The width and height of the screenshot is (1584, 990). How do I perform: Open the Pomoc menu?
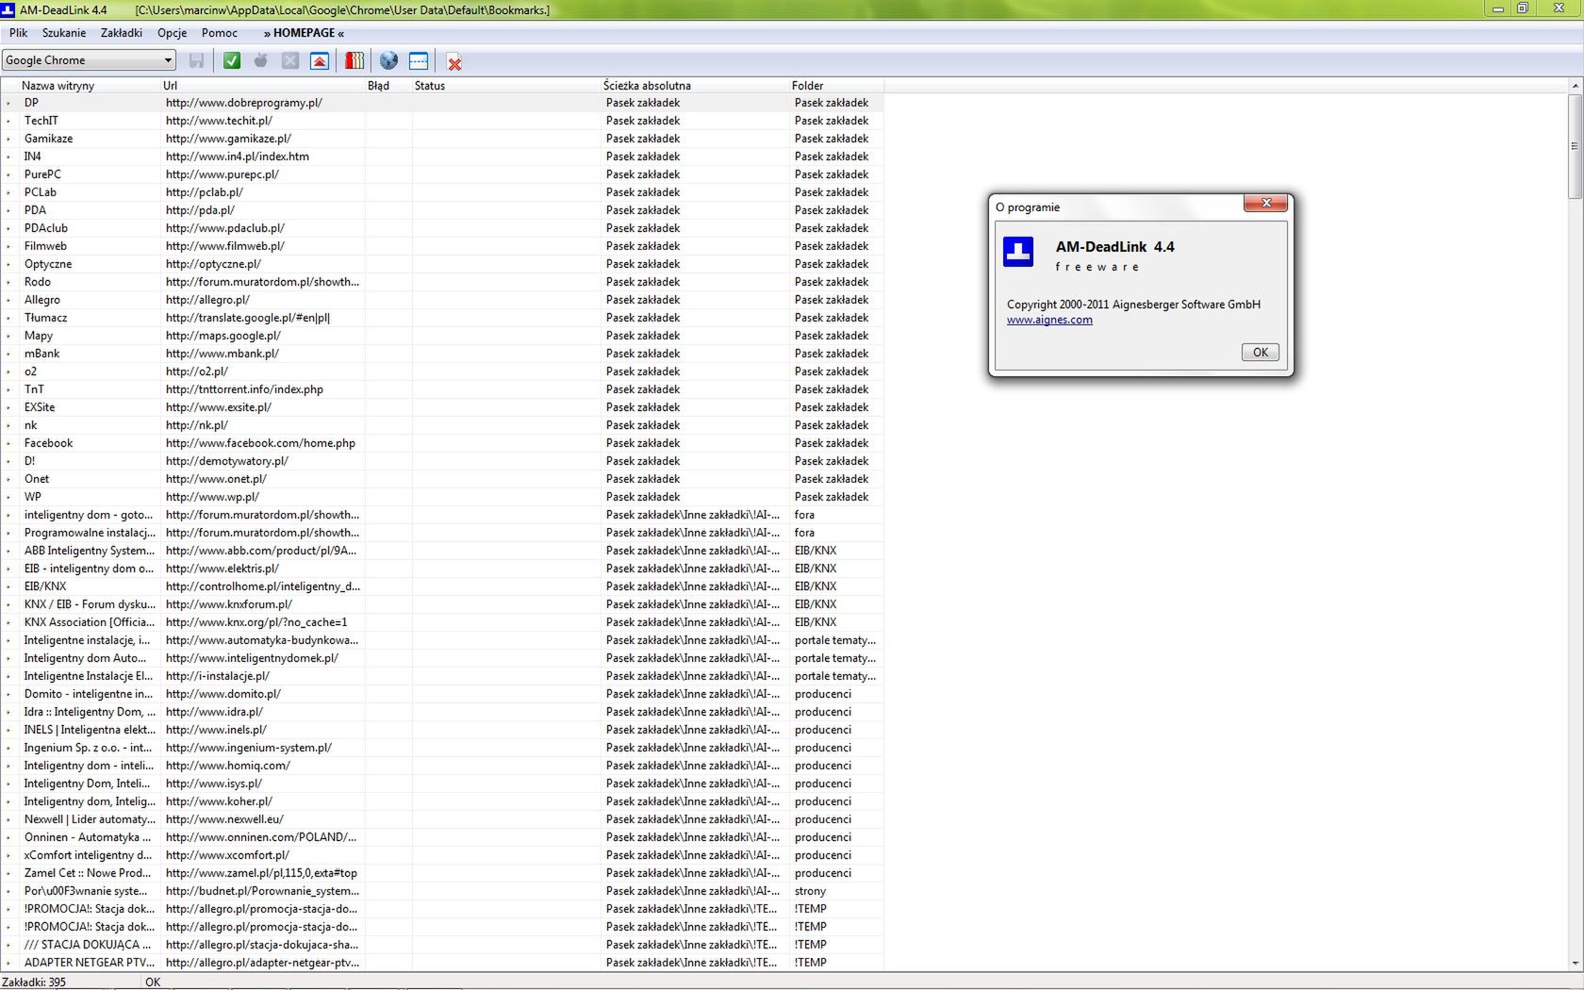(220, 33)
